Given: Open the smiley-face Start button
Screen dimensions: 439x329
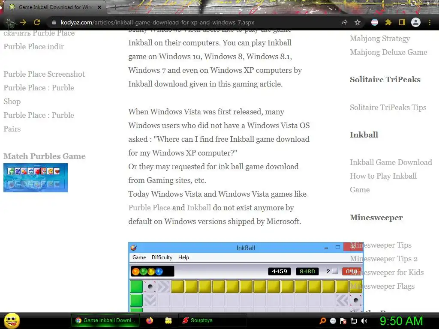Looking at the screenshot, I should 12,320.
